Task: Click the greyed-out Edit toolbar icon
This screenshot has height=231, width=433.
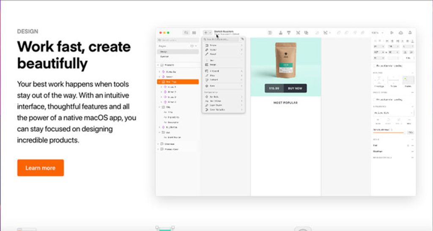Action: pyautogui.click(x=317, y=33)
